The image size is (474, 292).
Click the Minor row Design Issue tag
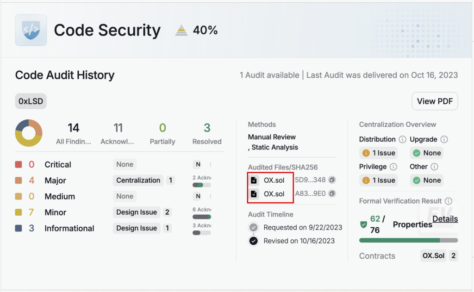click(137, 212)
